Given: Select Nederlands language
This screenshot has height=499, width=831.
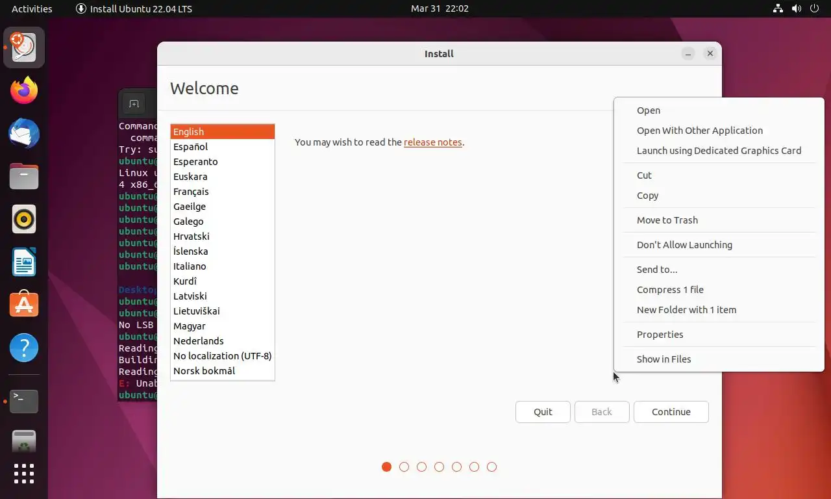Looking at the screenshot, I should (x=223, y=341).
